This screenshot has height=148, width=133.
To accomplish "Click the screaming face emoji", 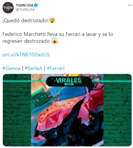I will 55,41.
